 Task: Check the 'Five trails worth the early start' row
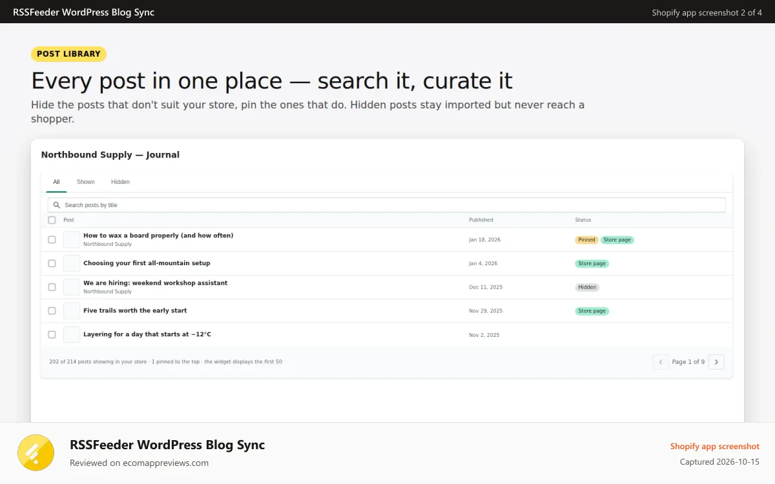pos(52,311)
